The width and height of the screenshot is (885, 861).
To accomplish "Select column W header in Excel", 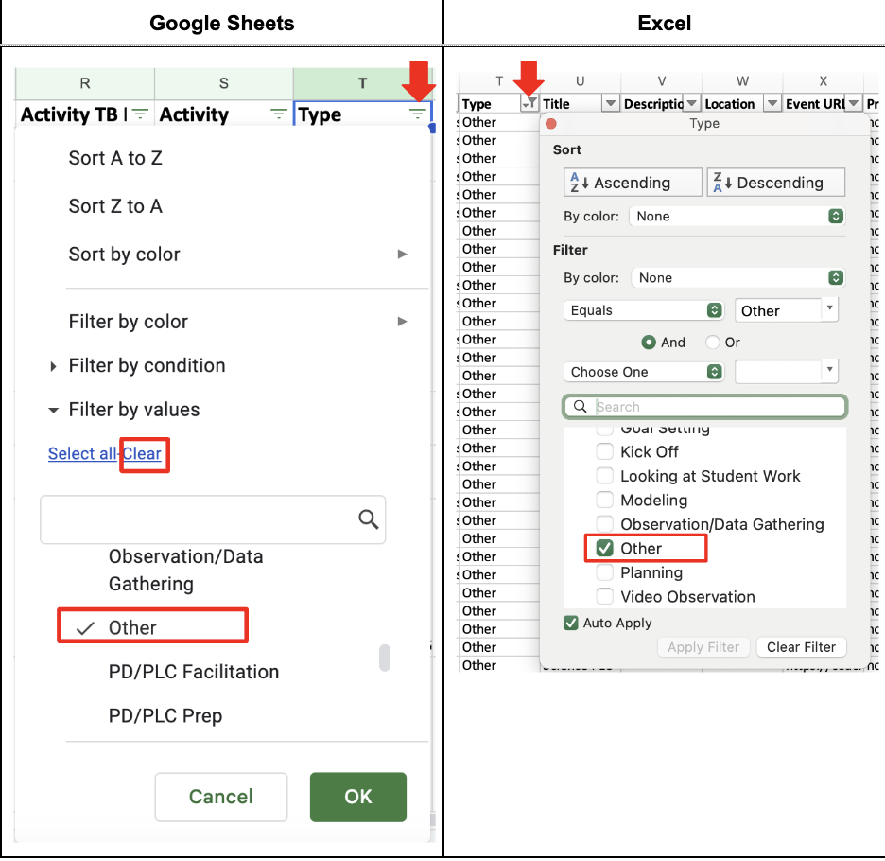I will point(742,81).
